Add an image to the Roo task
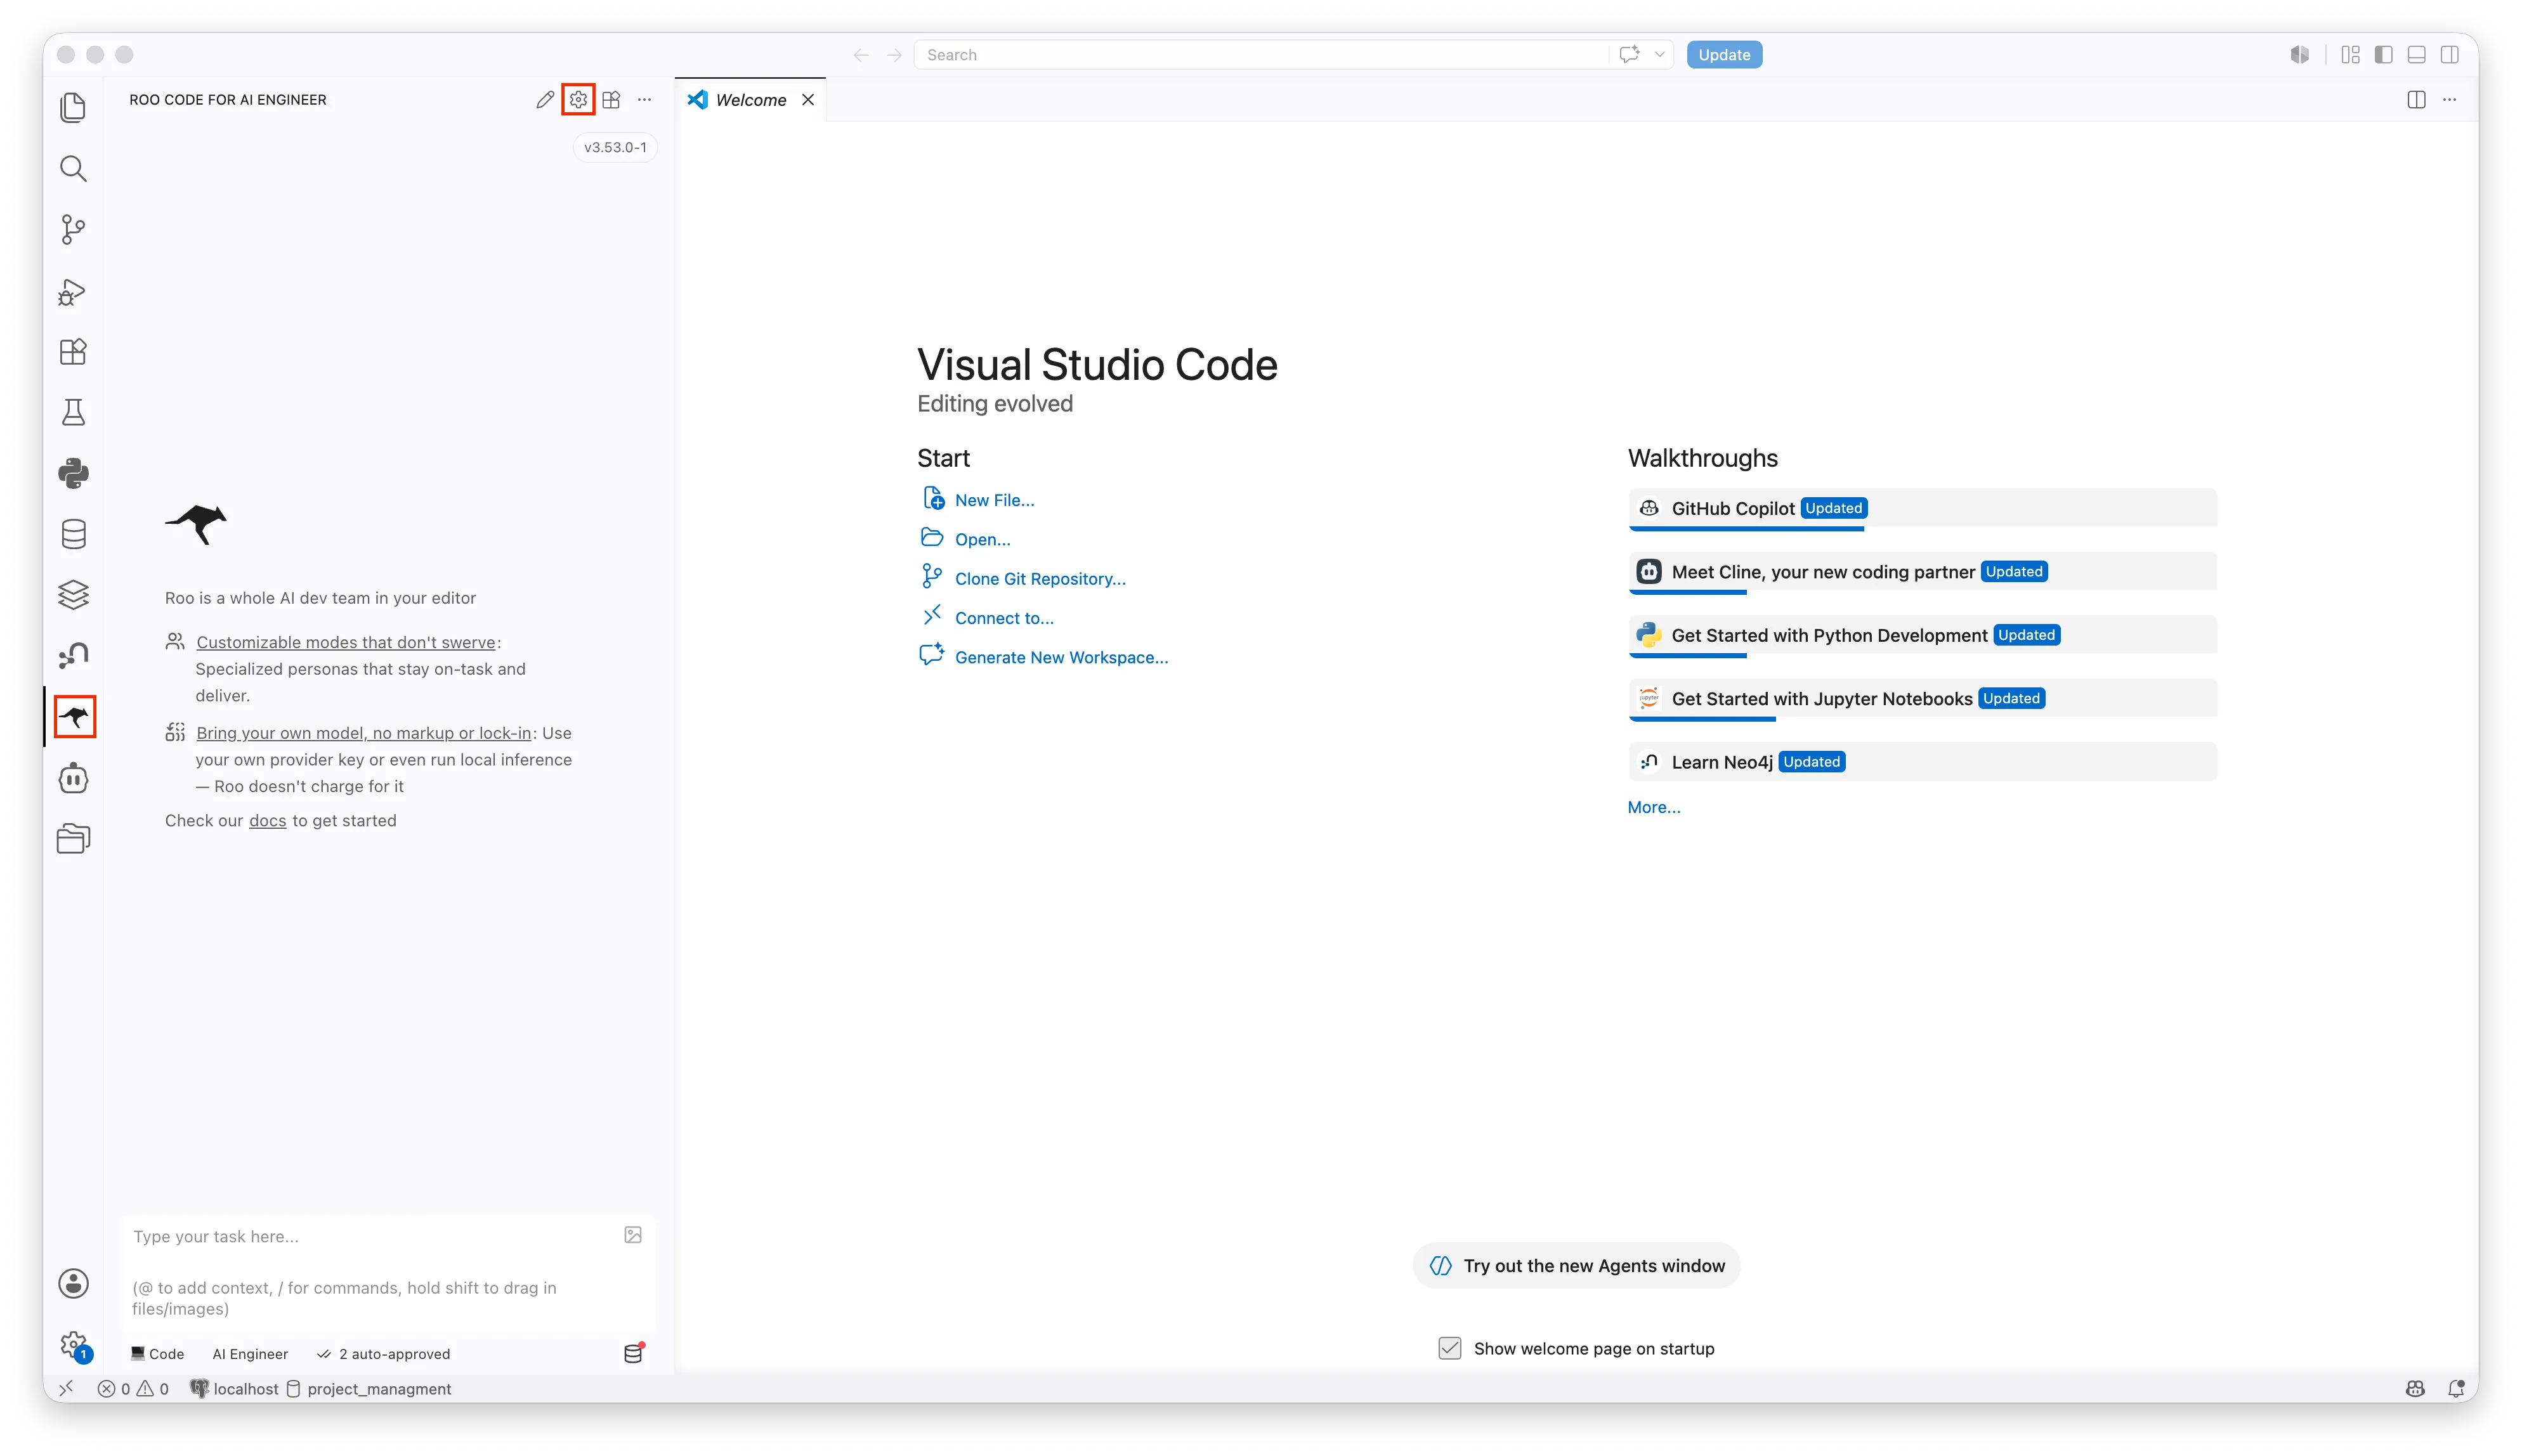2522x1456 pixels. coord(633,1235)
